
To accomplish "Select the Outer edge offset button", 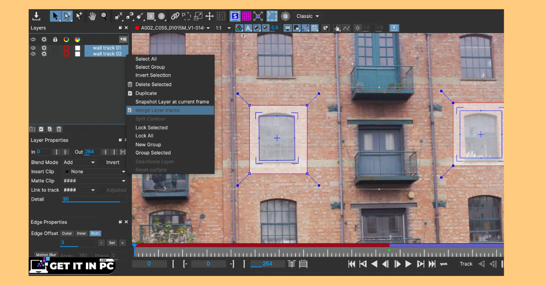I will pyautogui.click(x=67, y=233).
